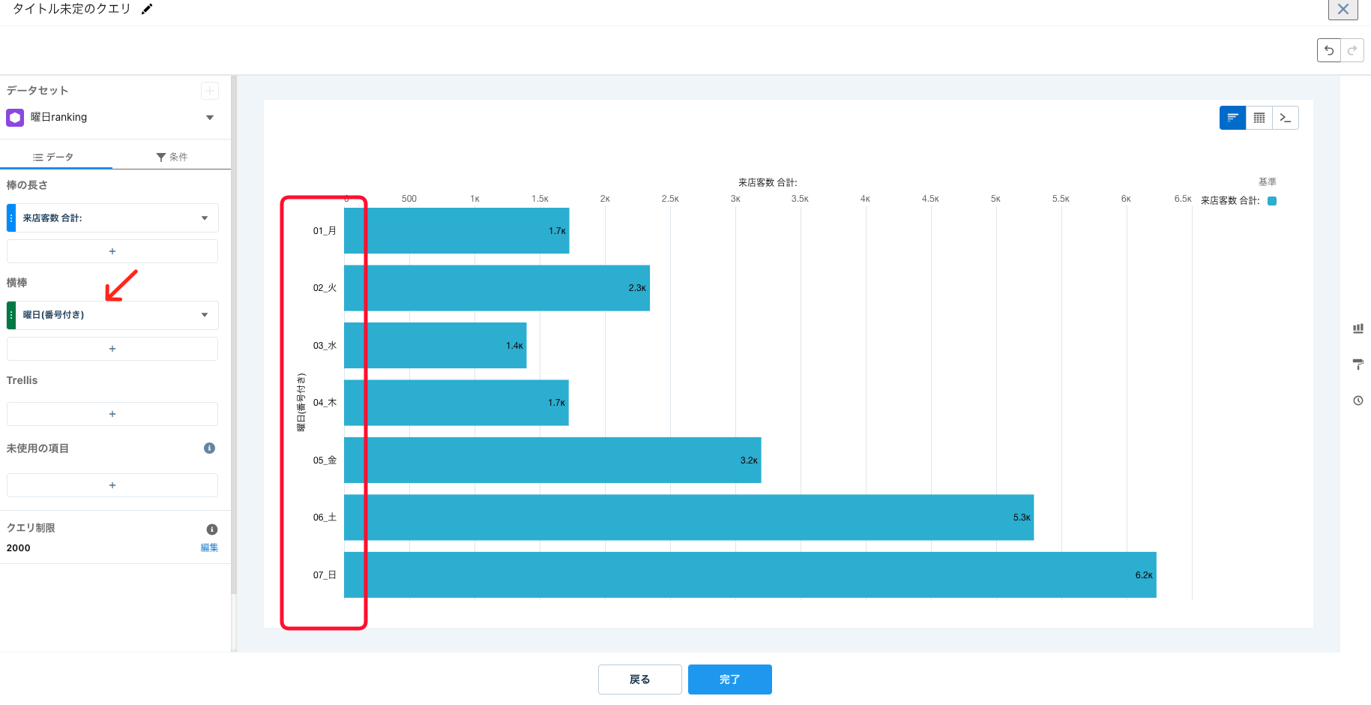Open the 来店客数 合計 measure dropdown
Viewport: 1371px width, 705px height.
(x=205, y=218)
